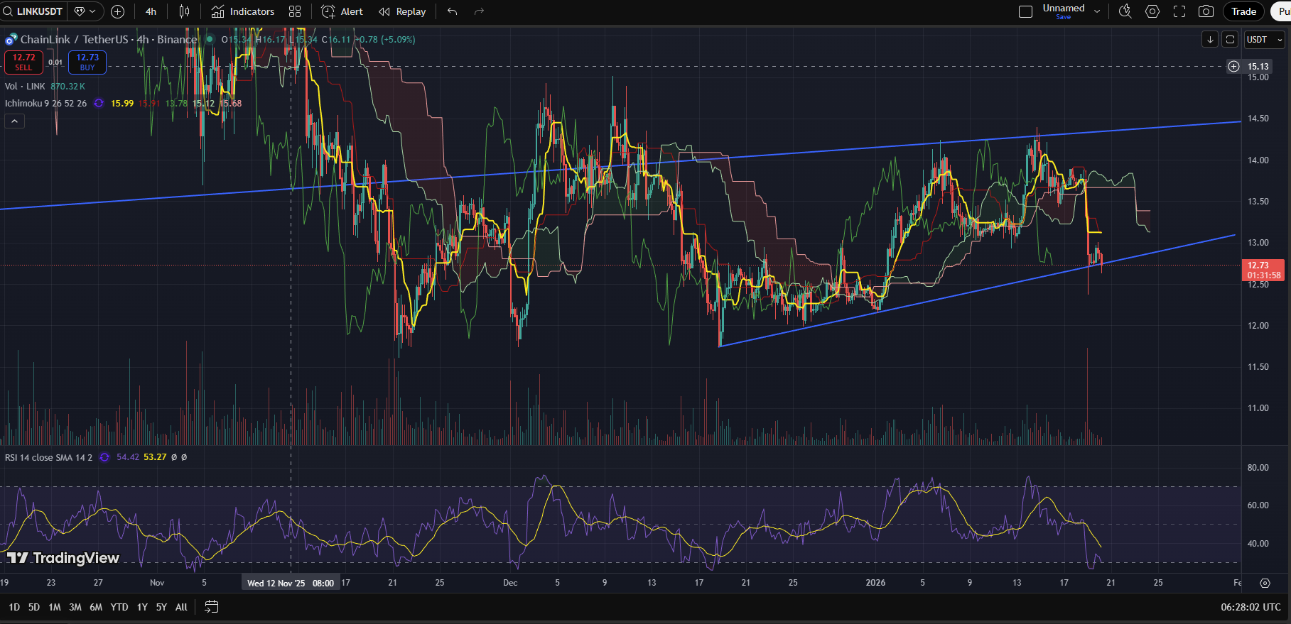
Task: Open the go-to-date calendar icon
Action: coord(211,607)
